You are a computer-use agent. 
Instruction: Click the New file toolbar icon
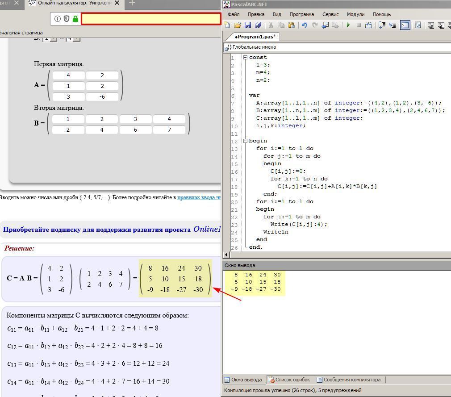(227, 25)
